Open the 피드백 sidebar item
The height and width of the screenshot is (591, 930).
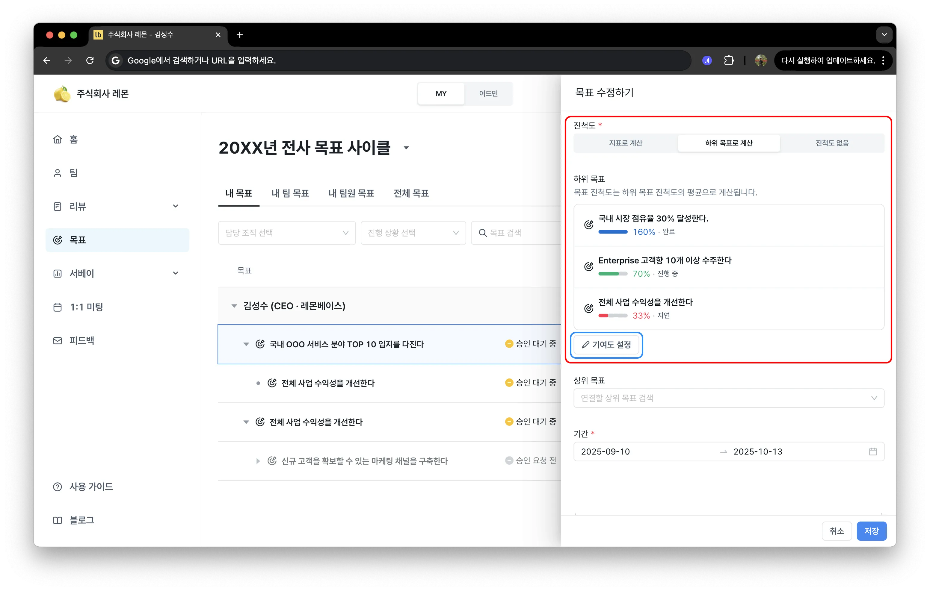pos(117,340)
